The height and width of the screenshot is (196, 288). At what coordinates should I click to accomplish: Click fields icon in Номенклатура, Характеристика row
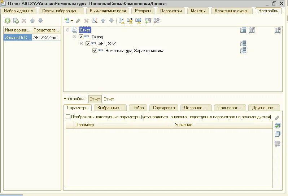243,50
